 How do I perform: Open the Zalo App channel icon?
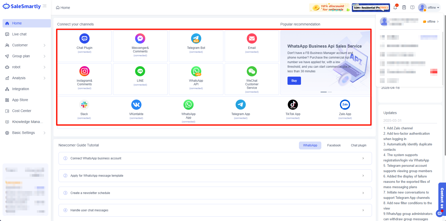point(345,105)
